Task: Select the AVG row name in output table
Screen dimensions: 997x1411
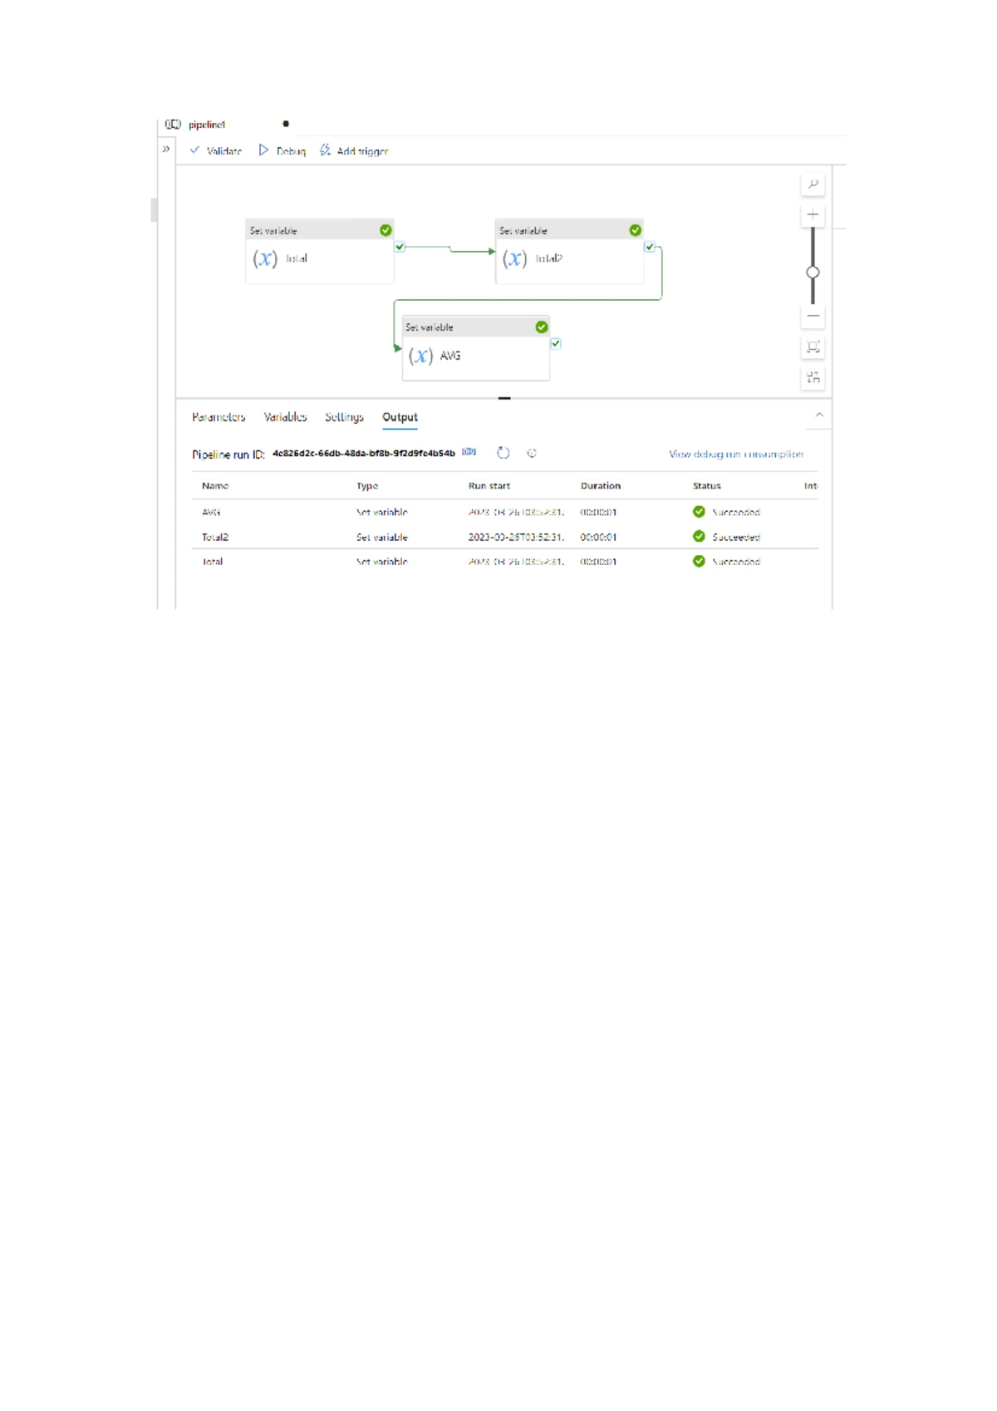Action: click(211, 513)
